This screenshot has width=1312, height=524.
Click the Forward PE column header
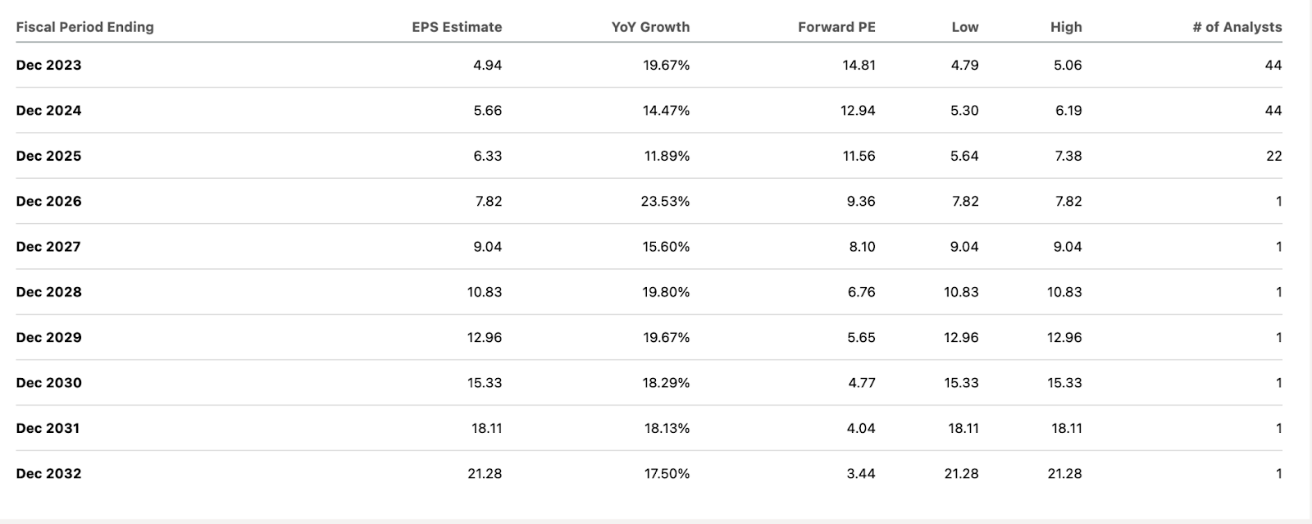pyautogui.click(x=836, y=27)
